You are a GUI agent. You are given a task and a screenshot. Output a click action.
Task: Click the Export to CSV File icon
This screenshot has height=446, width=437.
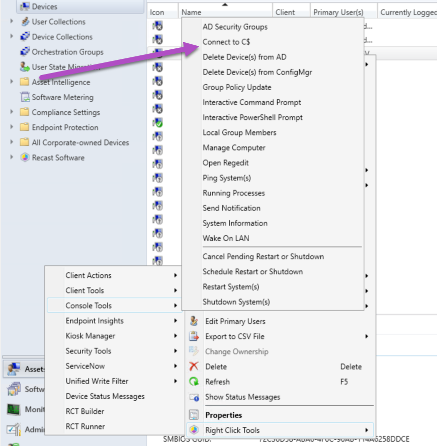coord(194,336)
